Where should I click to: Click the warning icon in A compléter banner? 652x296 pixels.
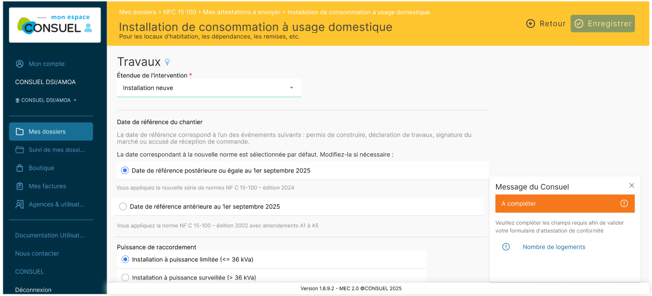point(624,204)
